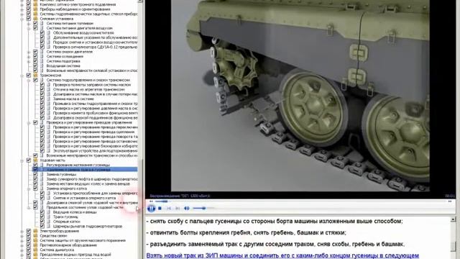Select 'Преодоление водных преград под водой'
Screen dimensions: 460x259
pos(75,255)
